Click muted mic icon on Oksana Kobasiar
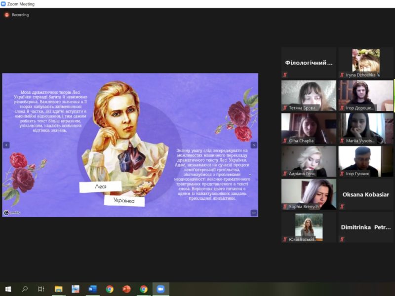This screenshot has width=395, height=296. [x=342, y=206]
